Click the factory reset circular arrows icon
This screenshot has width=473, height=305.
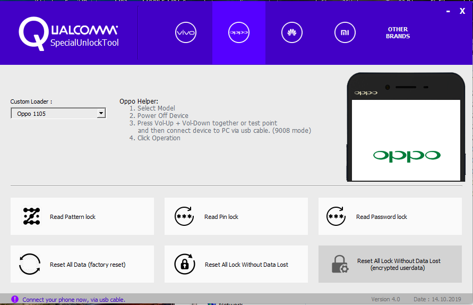[x=30, y=264]
